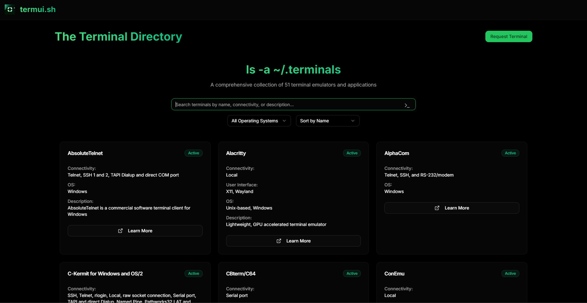The image size is (587, 303).
Task: Toggle the Active badge on AbsoluteTelnet
Action: coord(193,153)
